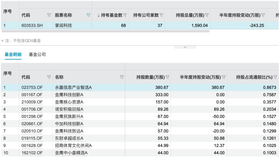279x157 pixels.
Task: Click the fund detail 序号 header
Action: [7, 73]
